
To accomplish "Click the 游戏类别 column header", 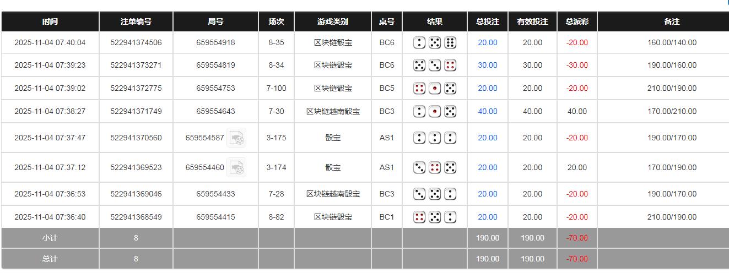I will tap(333, 21).
